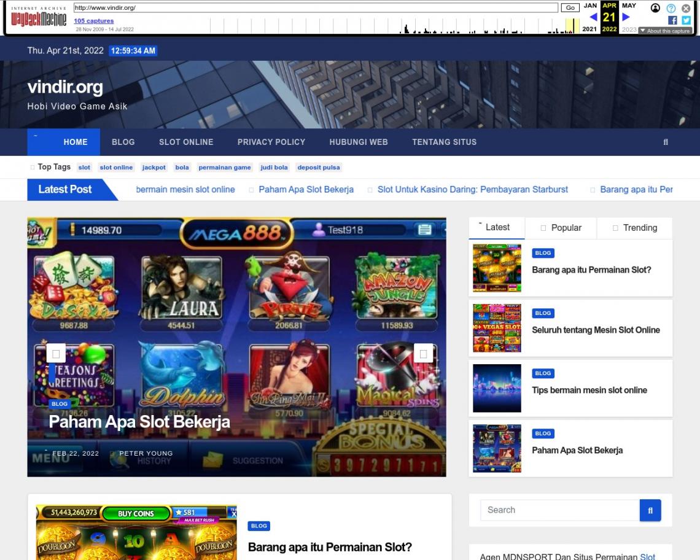The image size is (700, 560).
Task: Open SLOT ONLINE menu item
Action: click(186, 142)
